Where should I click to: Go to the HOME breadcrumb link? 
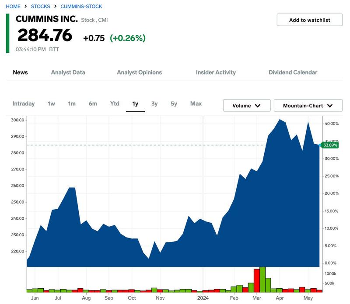tap(13, 7)
